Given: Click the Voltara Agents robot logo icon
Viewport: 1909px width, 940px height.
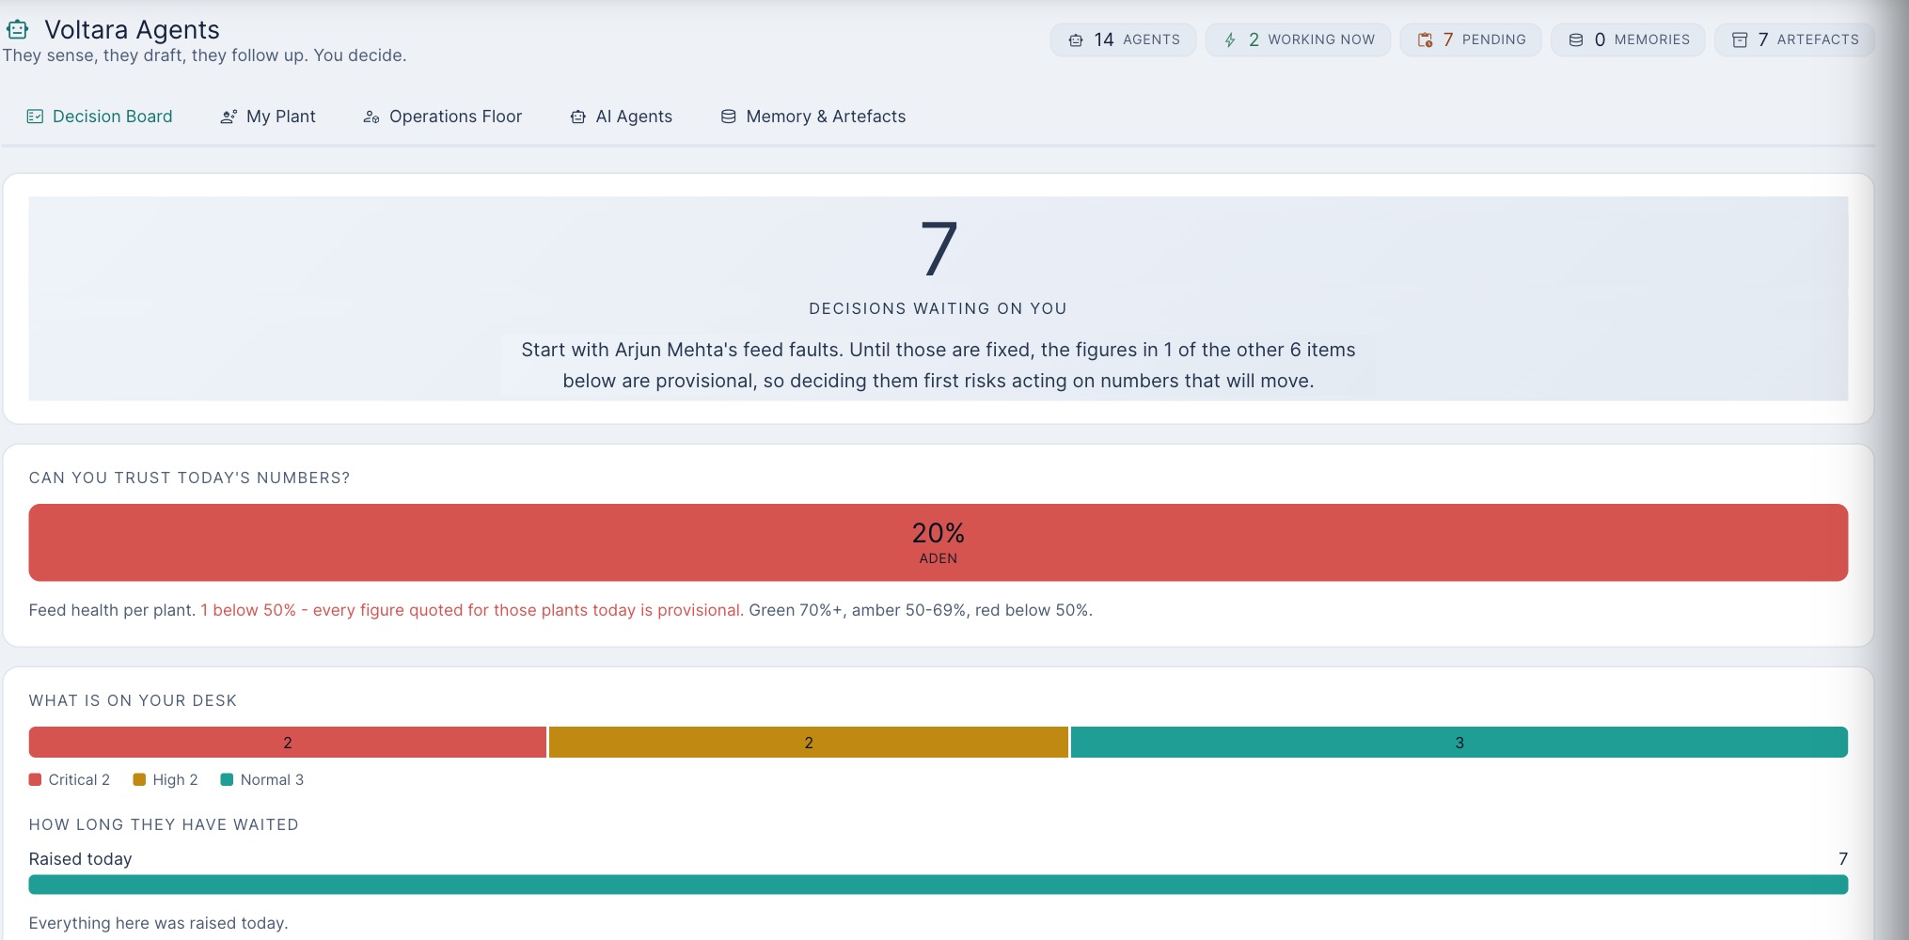Looking at the screenshot, I should click(18, 30).
